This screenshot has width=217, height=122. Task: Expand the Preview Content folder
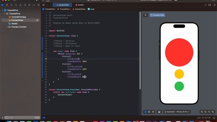[7, 27]
